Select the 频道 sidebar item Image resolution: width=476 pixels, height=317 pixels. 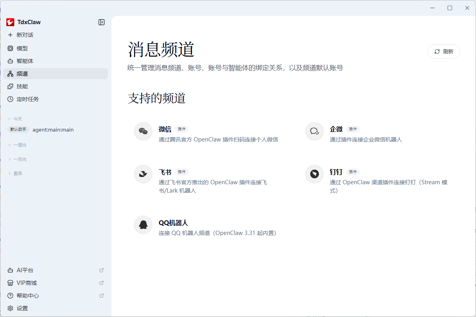pos(56,74)
